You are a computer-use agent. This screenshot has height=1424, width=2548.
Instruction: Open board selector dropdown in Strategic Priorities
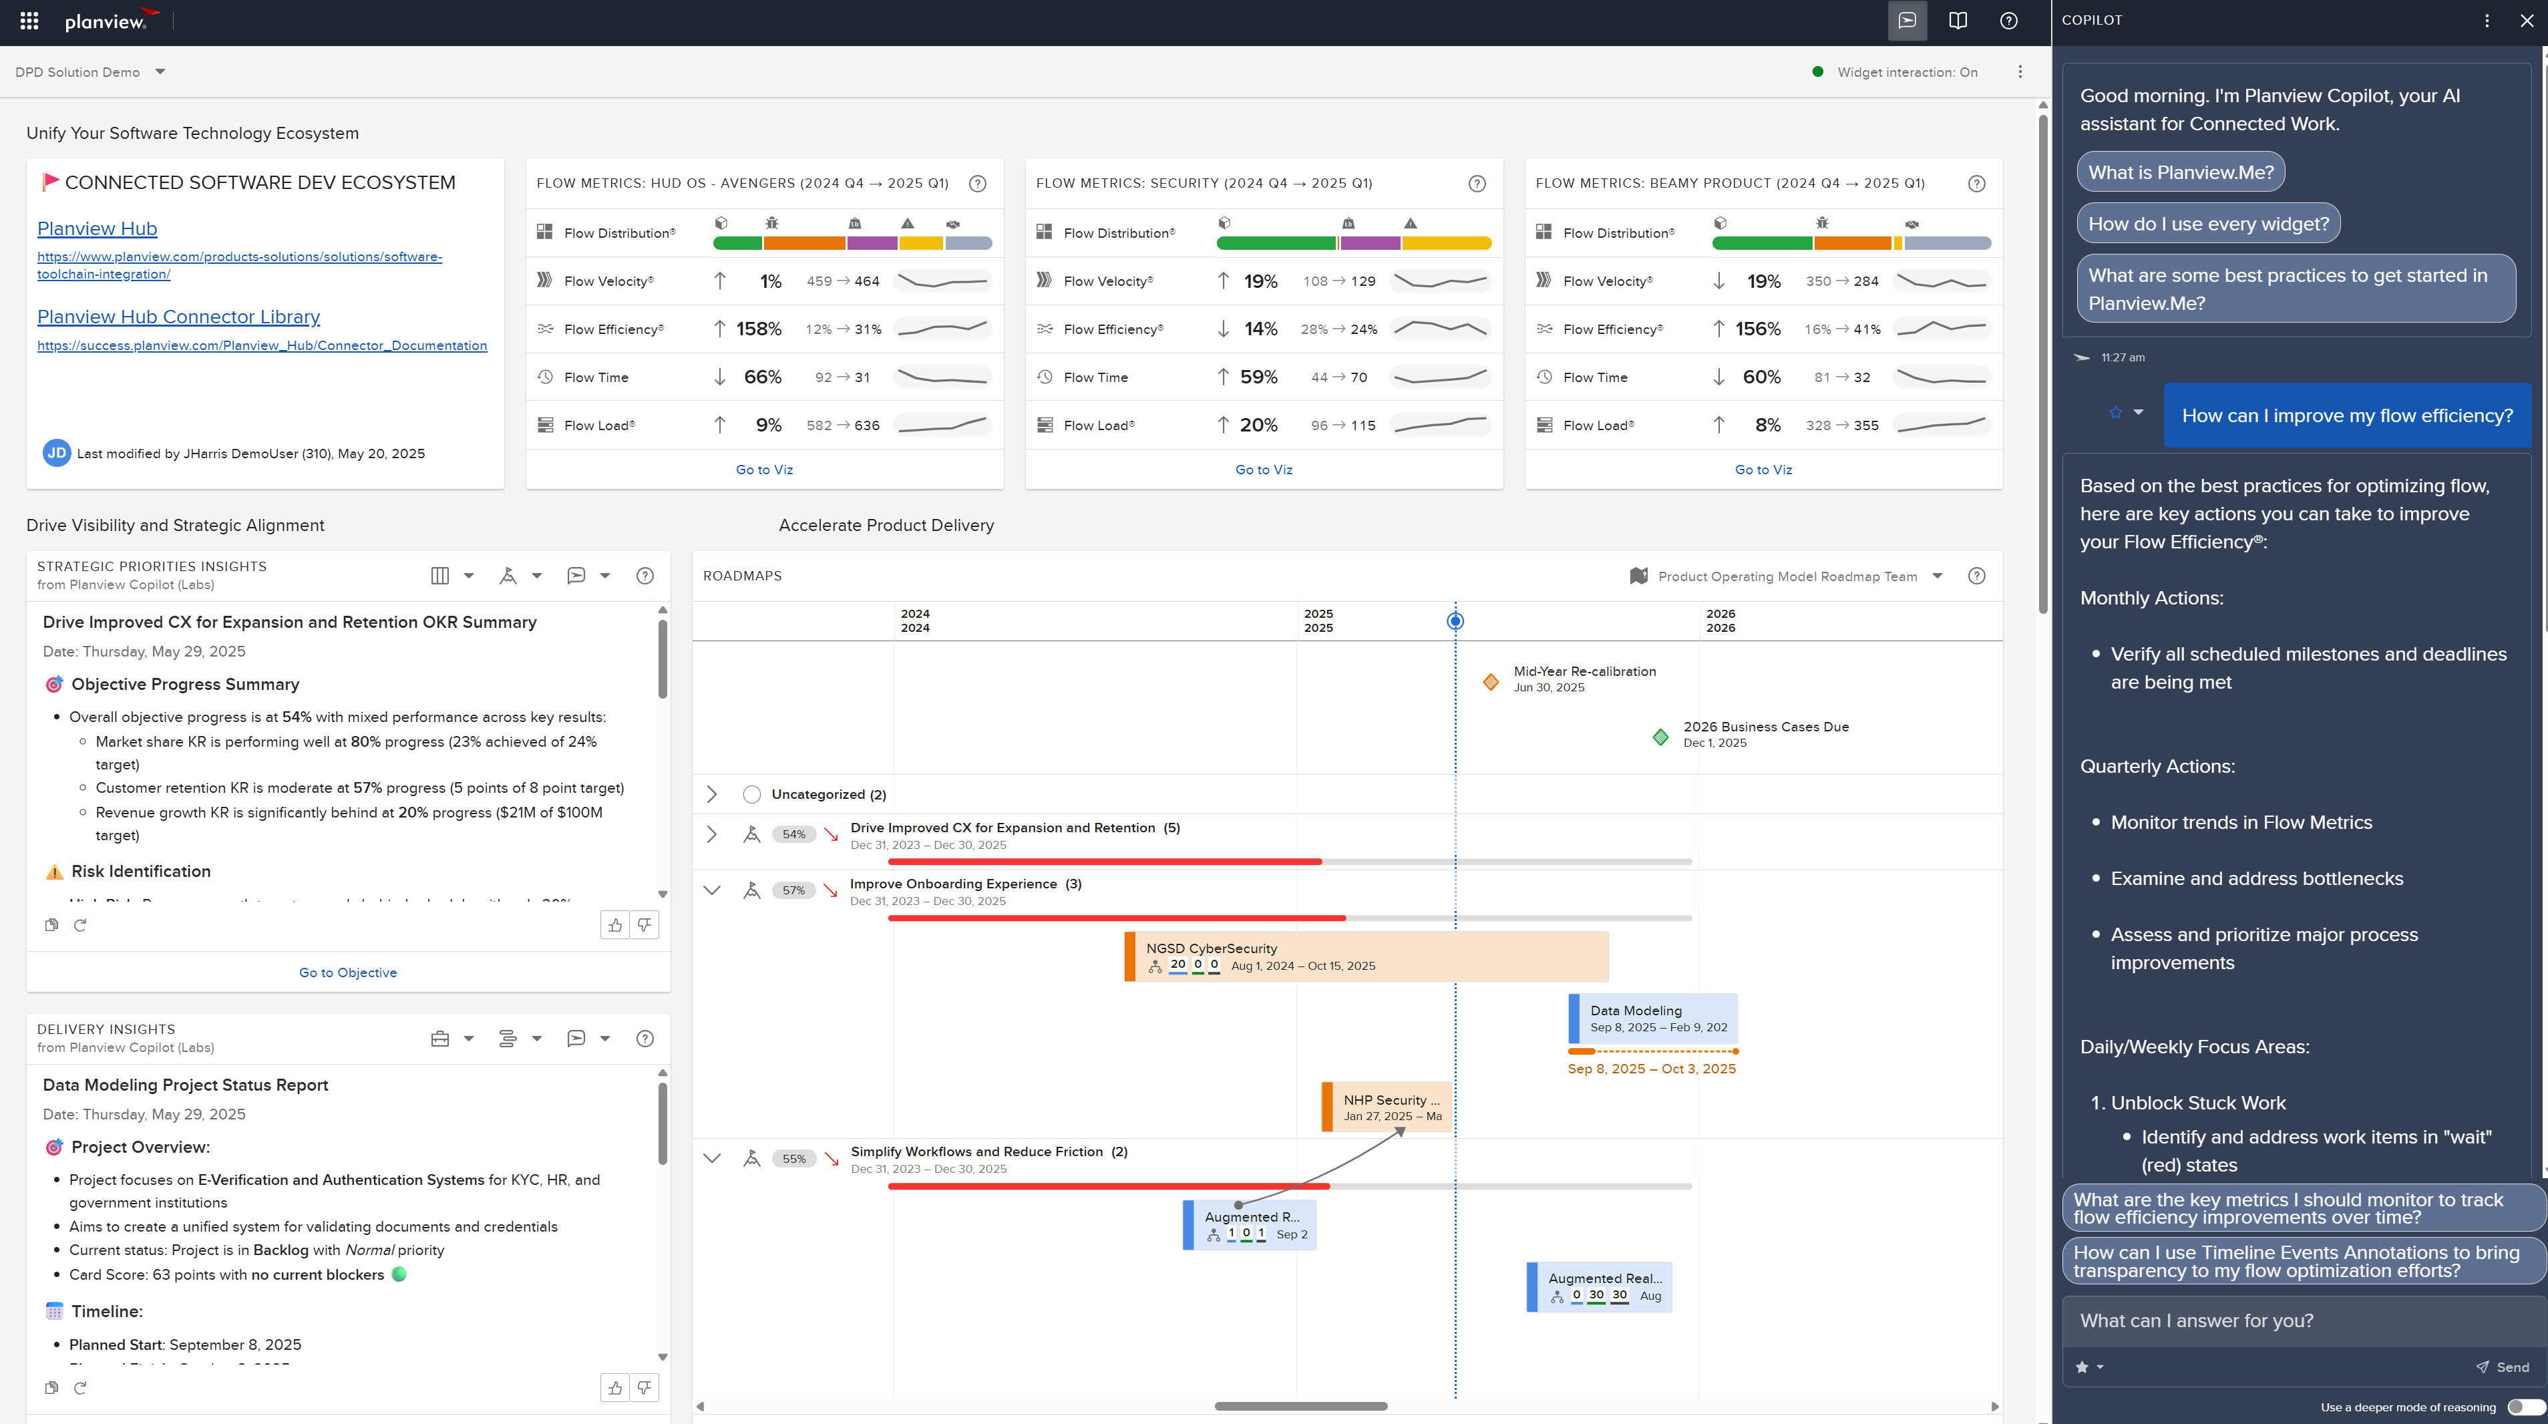click(453, 576)
